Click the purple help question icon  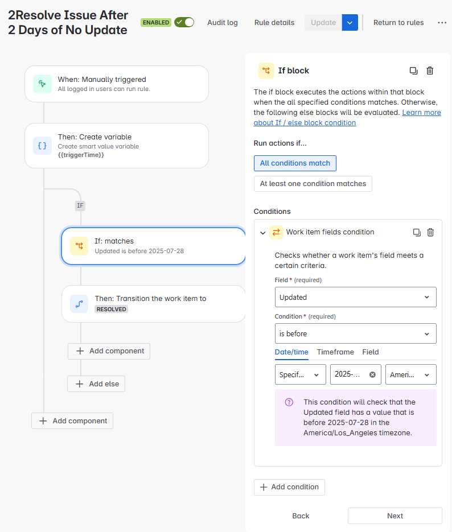tap(289, 402)
